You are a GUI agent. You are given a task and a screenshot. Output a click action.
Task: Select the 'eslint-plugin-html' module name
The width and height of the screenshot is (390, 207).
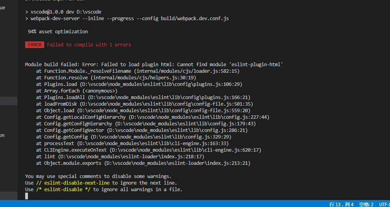256,65
